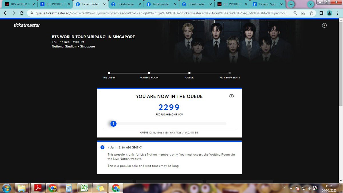This screenshot has height=193, width=343.
Task: Click the QUEUE step marker
Action: pyautogui.click(x=190, y=73)
